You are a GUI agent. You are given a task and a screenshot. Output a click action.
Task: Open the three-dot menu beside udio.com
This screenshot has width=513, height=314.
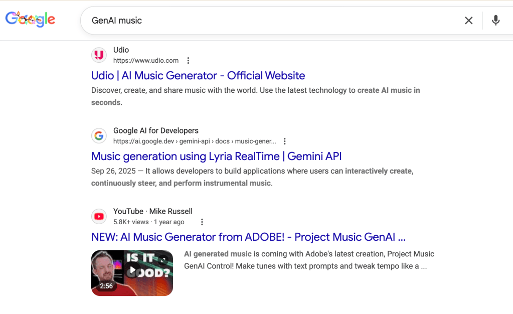click(x=188, y=61)
